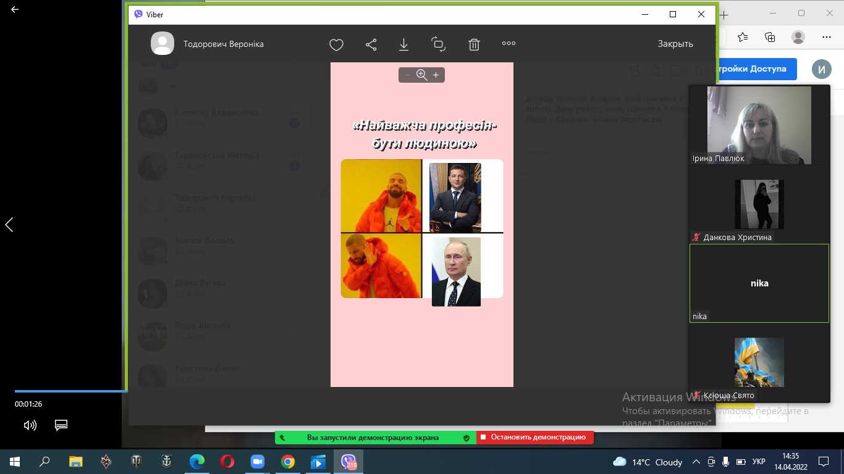Click the pink meme image in viewer
The image size is (844, 474).
(422, 225)
